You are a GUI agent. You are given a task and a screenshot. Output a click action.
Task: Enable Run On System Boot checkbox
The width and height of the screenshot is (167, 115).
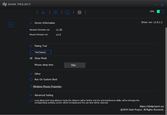tap(31, 79)
